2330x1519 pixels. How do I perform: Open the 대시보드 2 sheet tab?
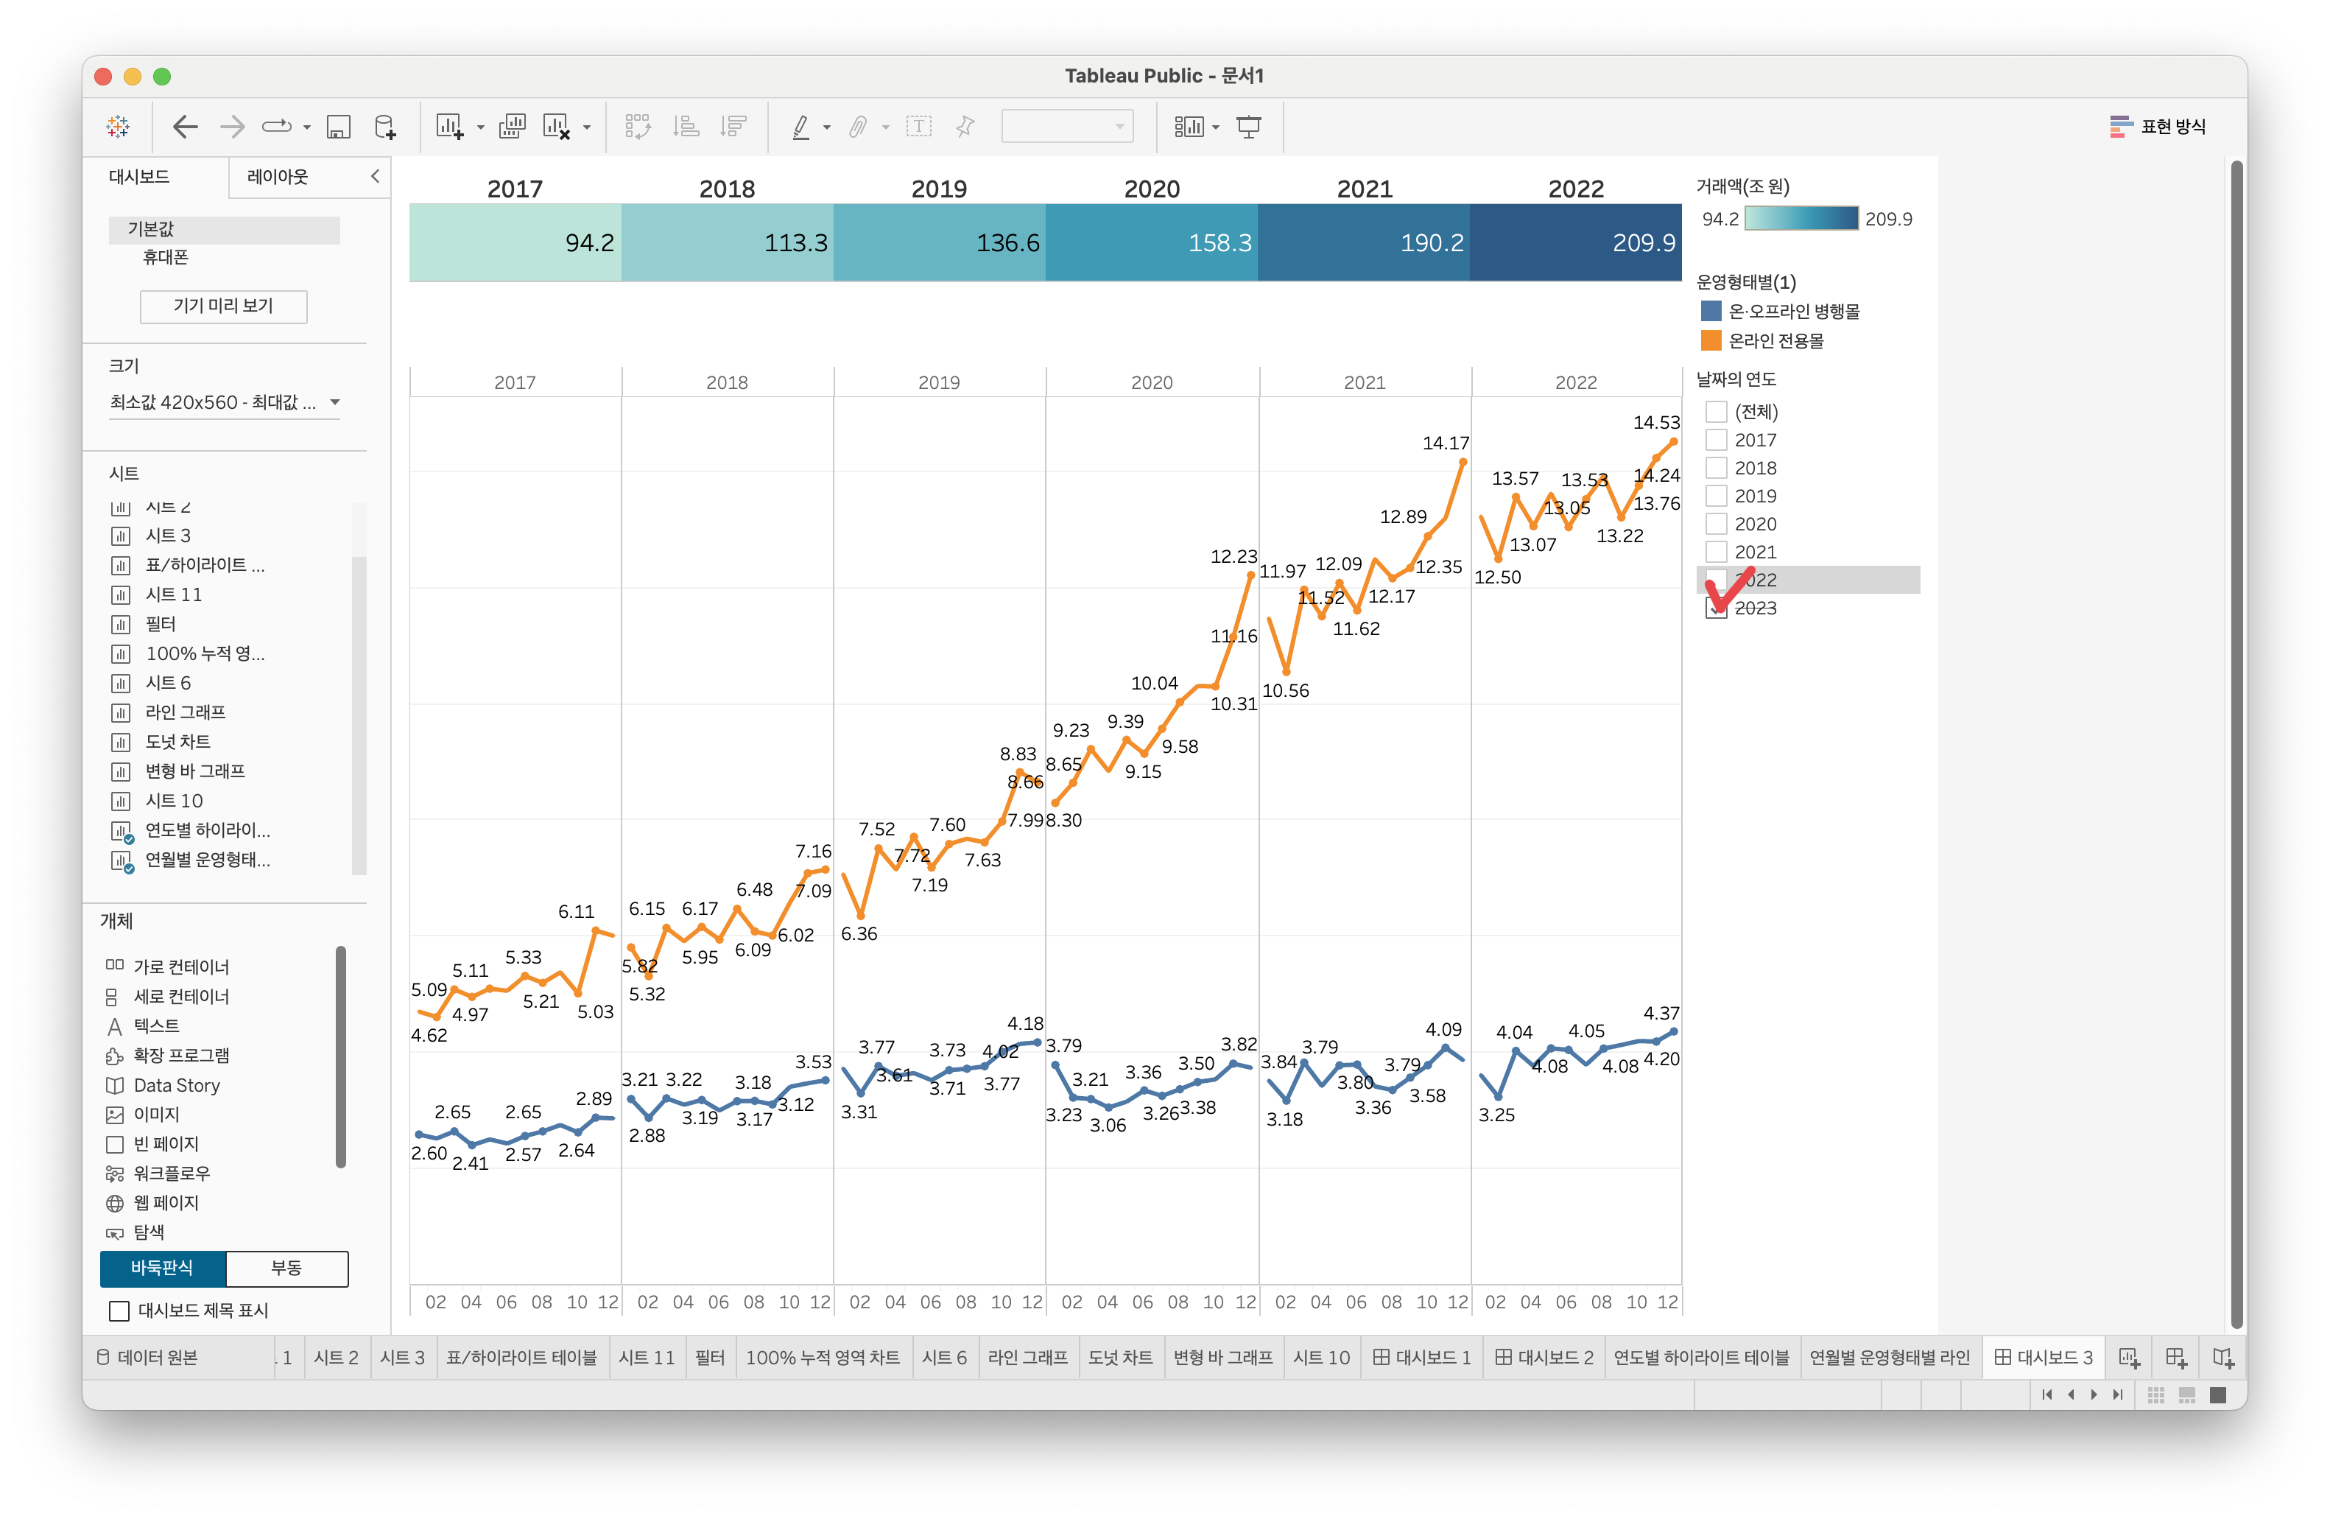point(1544,1358)
